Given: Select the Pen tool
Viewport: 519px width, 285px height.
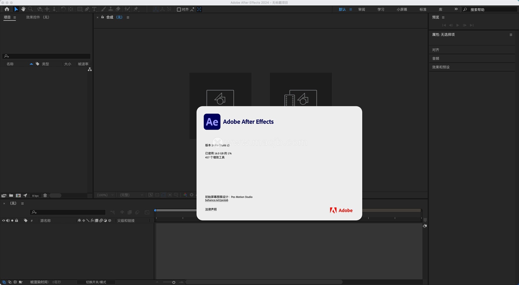Looking at the screenshot, I should click(87, 9).
